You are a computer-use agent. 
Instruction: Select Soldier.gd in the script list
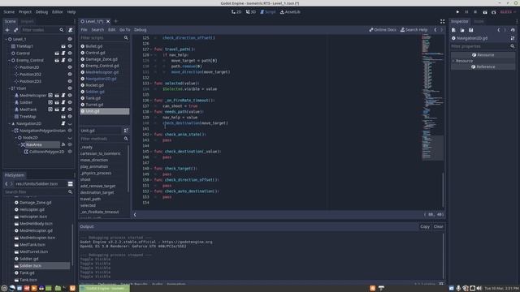pyautogui.click(x=95, y=92)
